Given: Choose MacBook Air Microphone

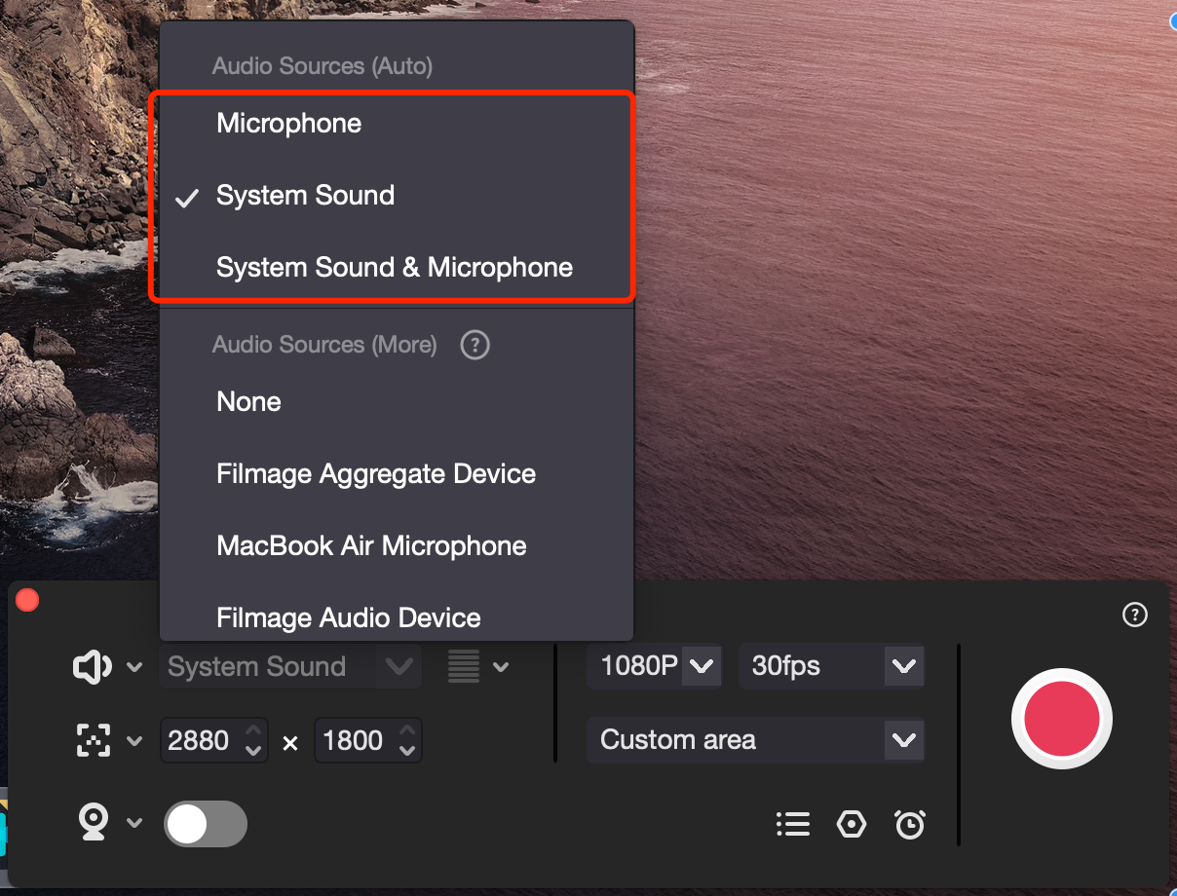Looking at the screenshot, I should (397, 546).
